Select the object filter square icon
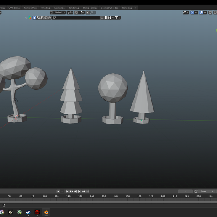217x217 pixels. point(34,18)
